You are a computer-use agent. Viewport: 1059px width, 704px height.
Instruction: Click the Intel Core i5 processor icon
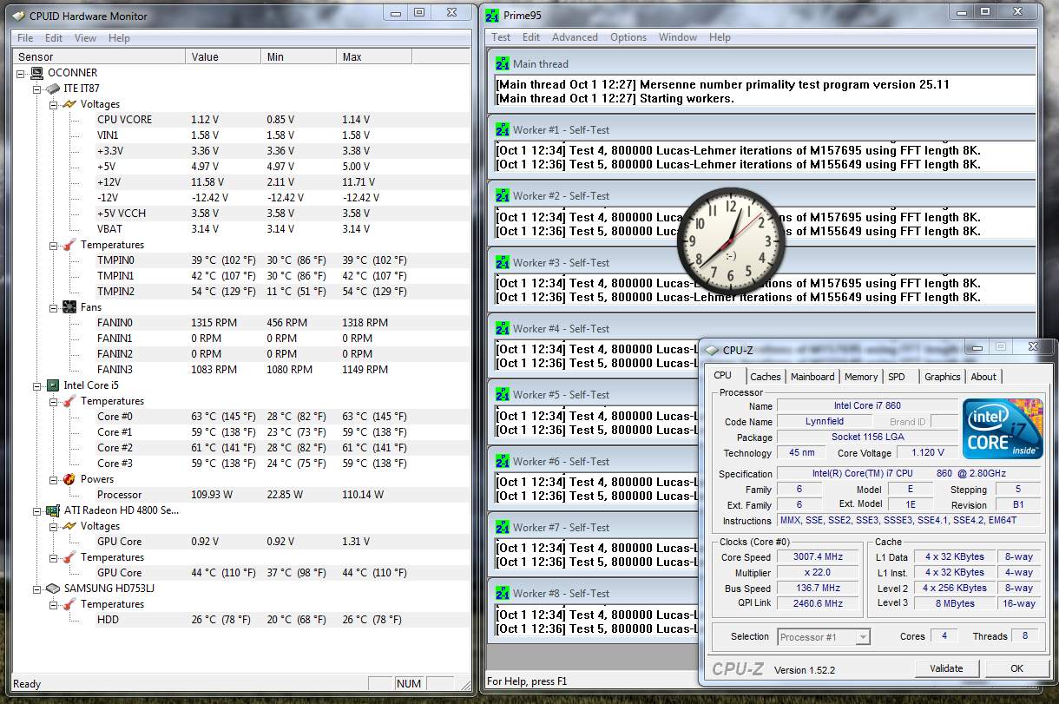click(x=52, y=385)
